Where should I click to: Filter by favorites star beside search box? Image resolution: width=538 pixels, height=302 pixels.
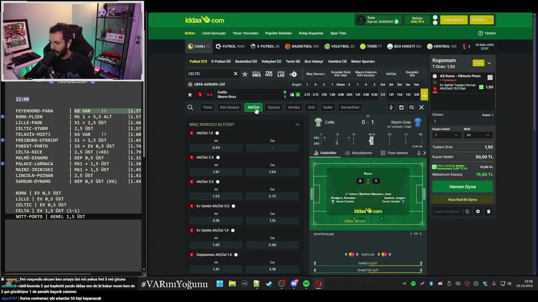tap(245, 74)
